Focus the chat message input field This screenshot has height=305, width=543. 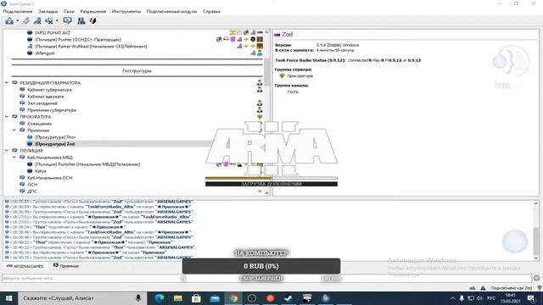[267, 279]
